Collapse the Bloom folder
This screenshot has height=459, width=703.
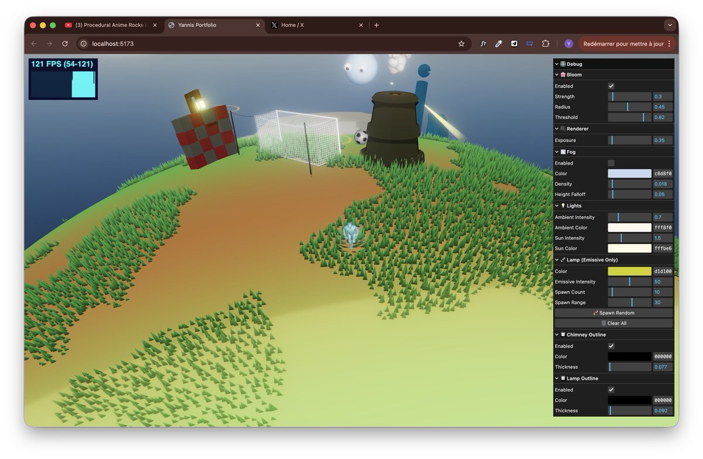[x=613, y=75]
